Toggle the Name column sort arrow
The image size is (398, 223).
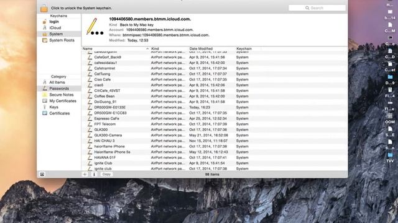tap(147, 48)
